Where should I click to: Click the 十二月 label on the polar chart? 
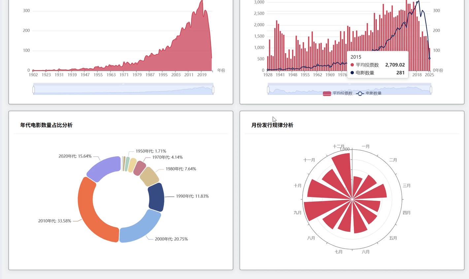point(339,146)
